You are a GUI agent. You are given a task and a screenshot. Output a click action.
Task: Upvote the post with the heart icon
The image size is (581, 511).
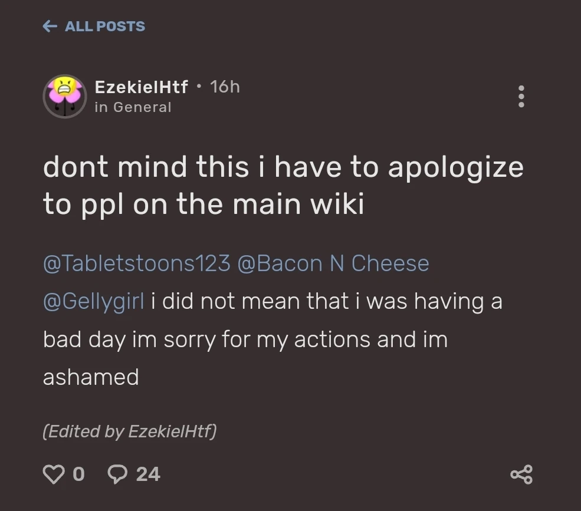pos(53,473)
